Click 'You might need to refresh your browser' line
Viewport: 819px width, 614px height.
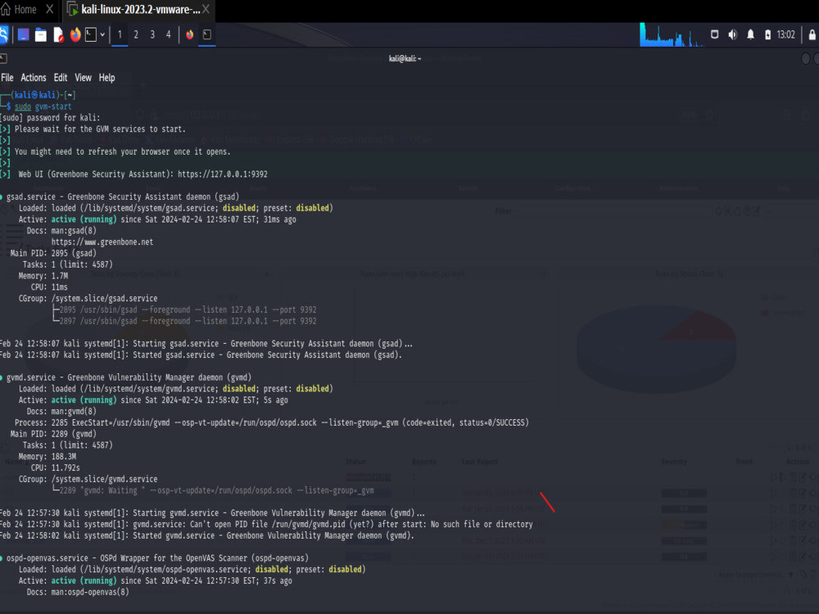tap(122, 151)
